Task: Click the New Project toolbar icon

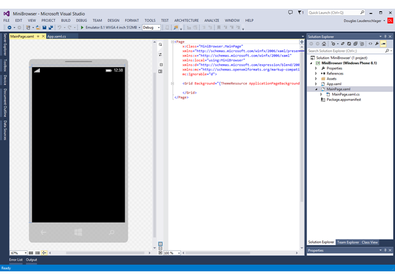Action: tap(28, 28)
